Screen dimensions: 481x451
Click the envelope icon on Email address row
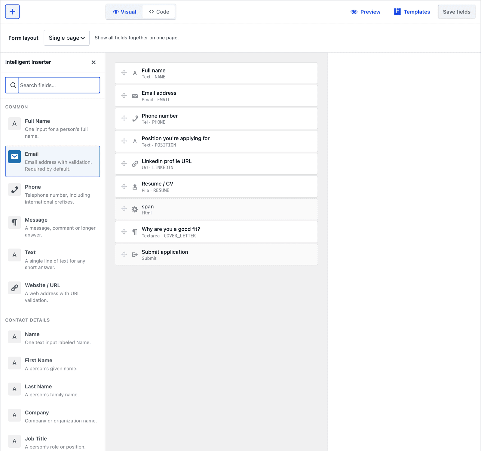click(135, 96)
